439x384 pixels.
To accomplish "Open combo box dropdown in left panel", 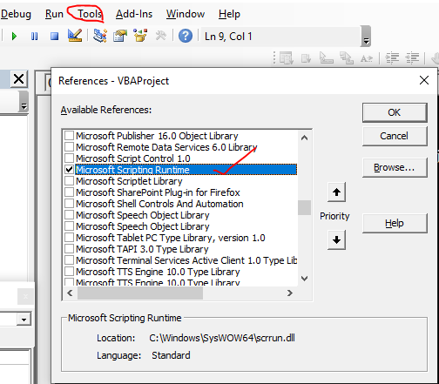I will coord(24,320).
